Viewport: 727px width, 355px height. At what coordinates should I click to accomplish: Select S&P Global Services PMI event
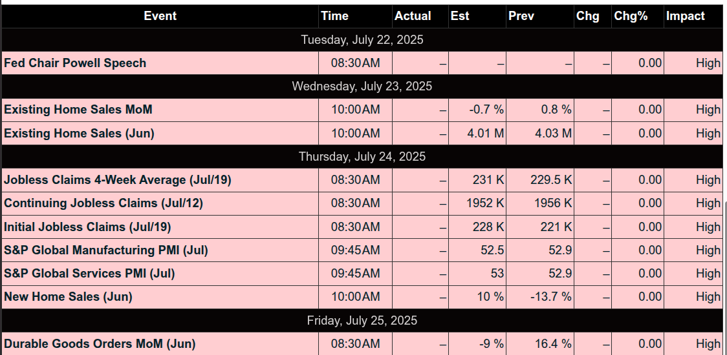tap(89, 274)
